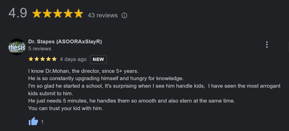The height and width of the screenshot is (131, 289).
Task: Toggle the thumbs-up like on the review
Action: click(33, 122)
